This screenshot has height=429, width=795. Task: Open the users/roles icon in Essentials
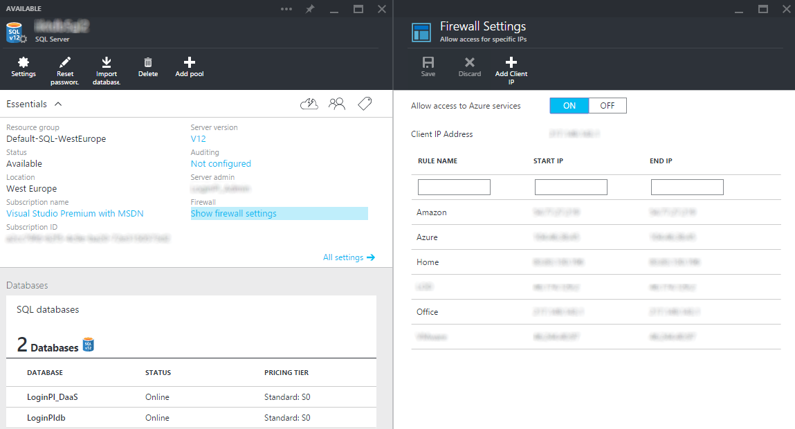tap(337, 104)
